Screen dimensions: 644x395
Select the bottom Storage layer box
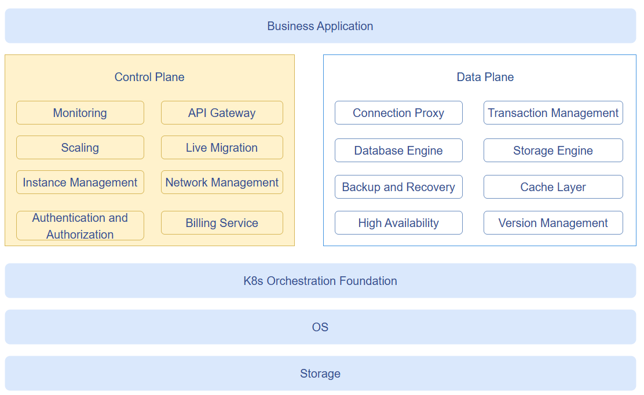(x=320, y=374)
